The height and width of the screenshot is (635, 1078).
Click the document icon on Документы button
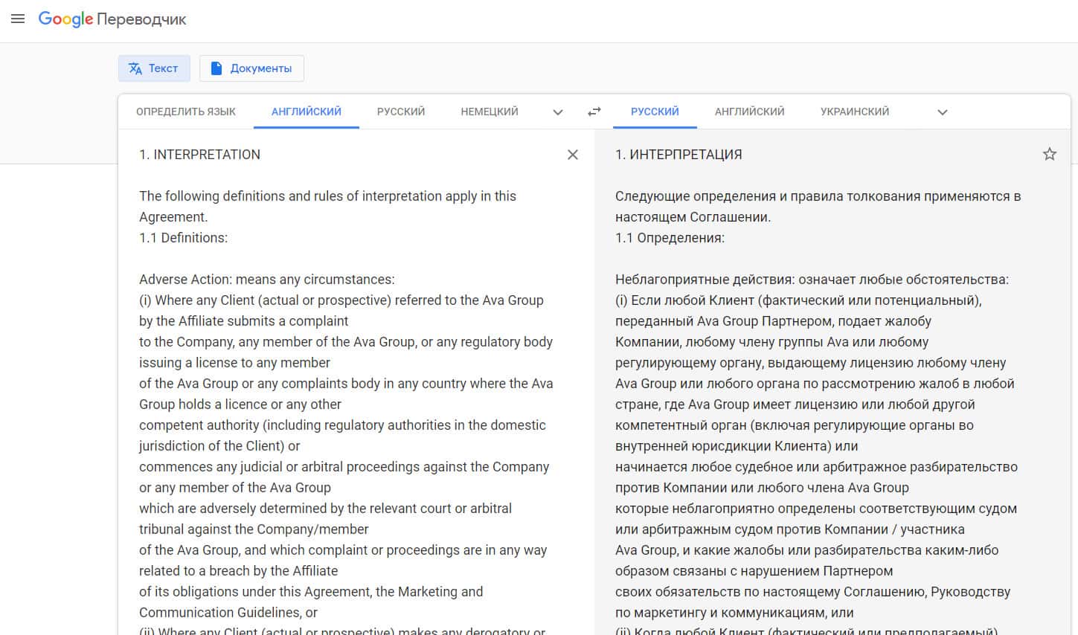(x=216, y=68)
